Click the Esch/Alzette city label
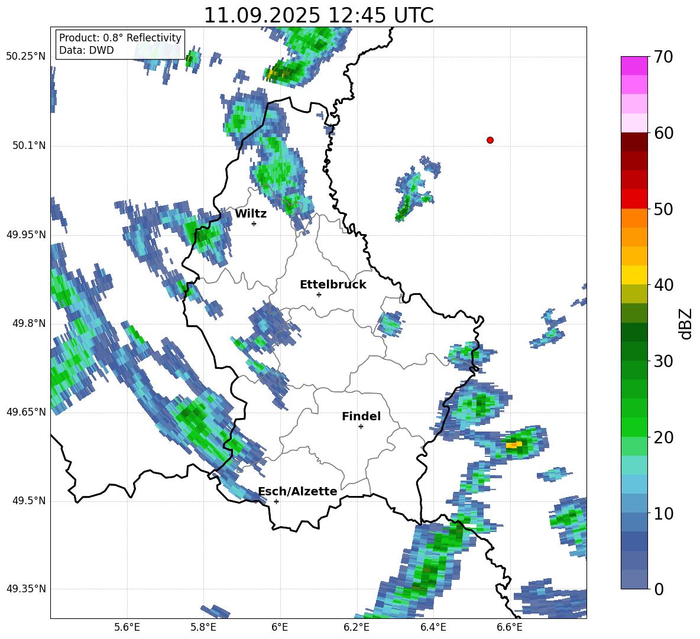 [297, 491]
